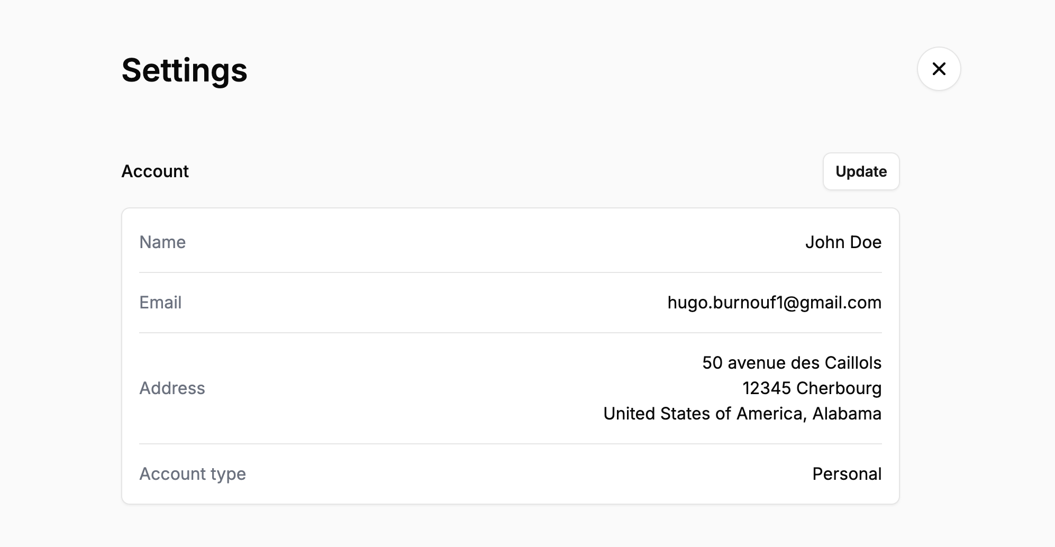The width and height of the screenshot is (1055, 547).
Task: Click the Name field label
Action: pos(162,242)
